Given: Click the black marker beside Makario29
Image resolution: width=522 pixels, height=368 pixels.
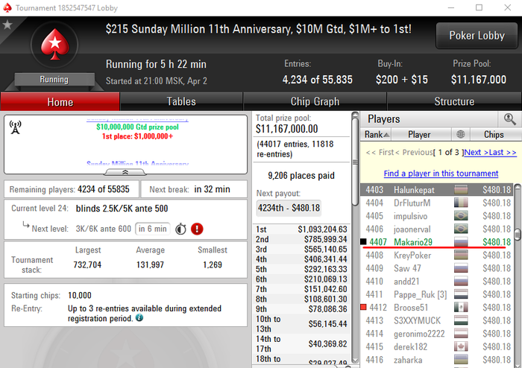Looking at the screenshot, I should pyautogui.click(x=363, y=241).
